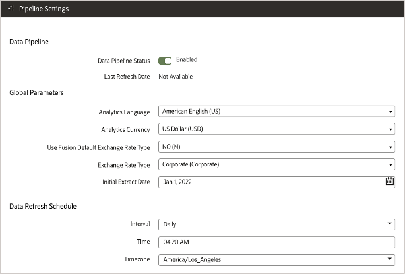
Task: Open the Timezone dropdown
Action: (x=391, y=260)
